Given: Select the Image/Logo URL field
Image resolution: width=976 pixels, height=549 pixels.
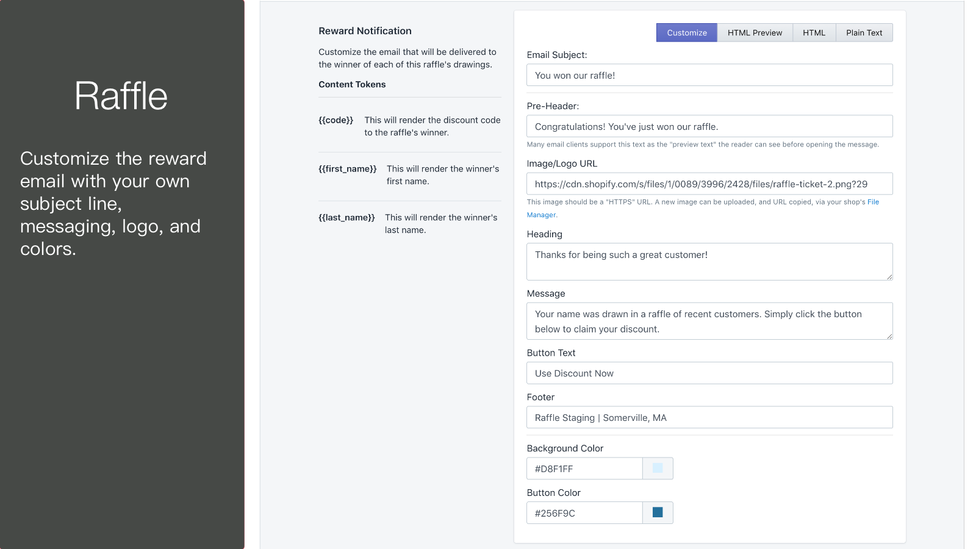Looking at the screenshot, I should point(709,183).
